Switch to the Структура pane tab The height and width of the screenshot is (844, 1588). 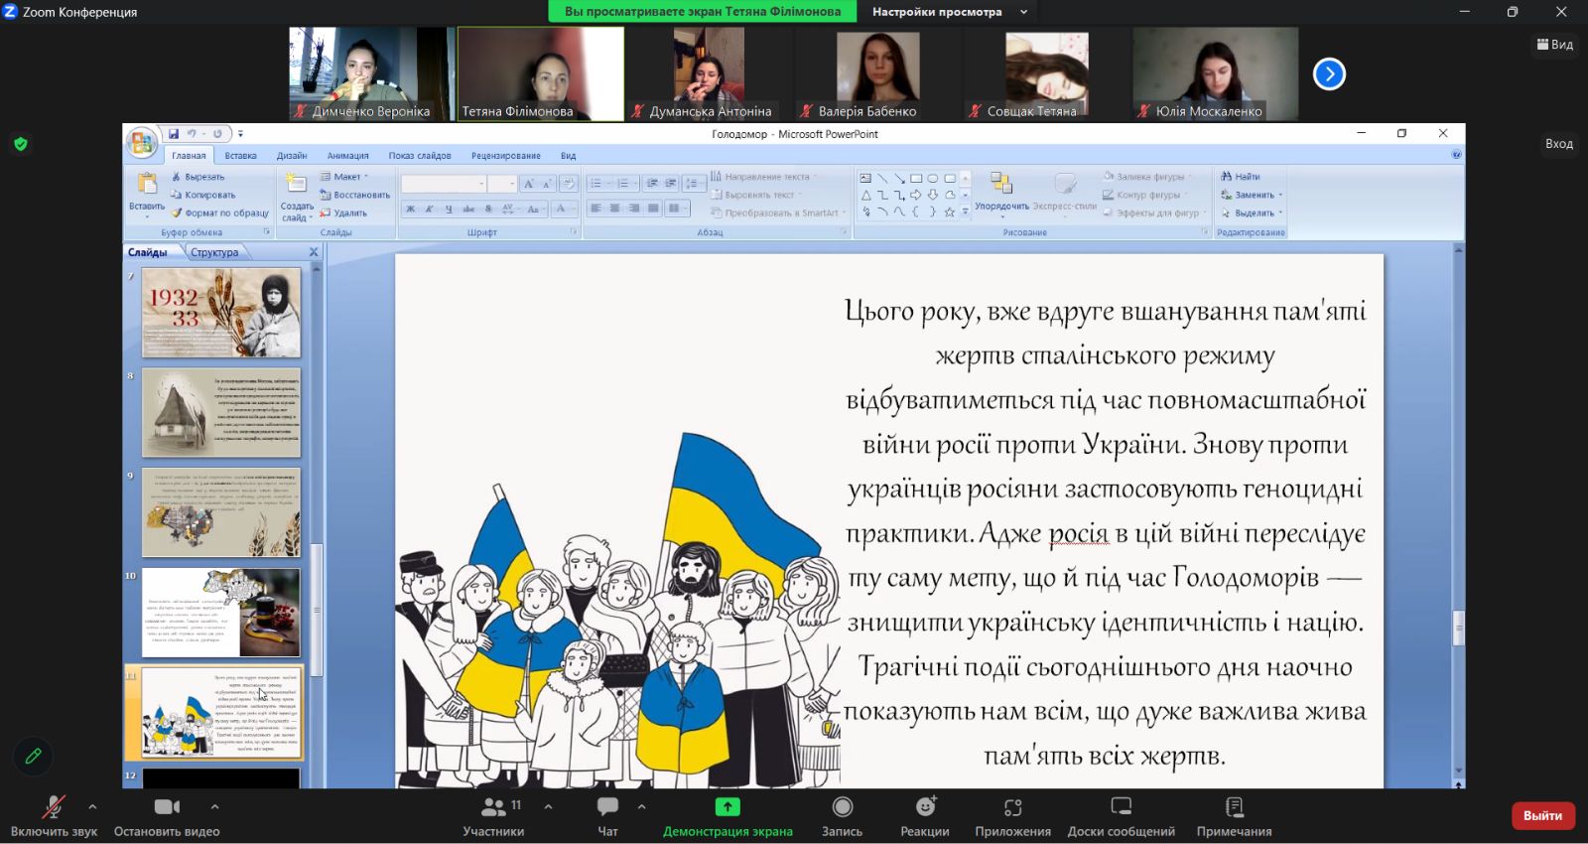point(214,252)
